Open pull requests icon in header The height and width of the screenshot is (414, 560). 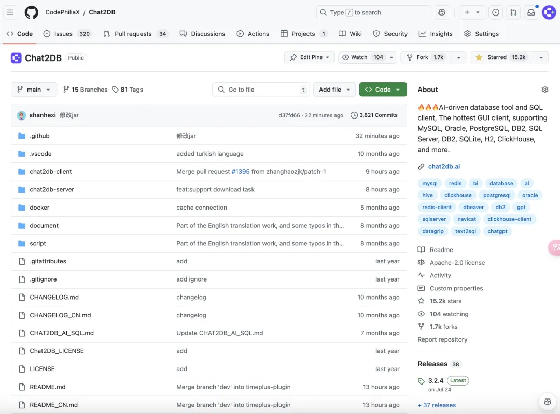tap(513, 12)
